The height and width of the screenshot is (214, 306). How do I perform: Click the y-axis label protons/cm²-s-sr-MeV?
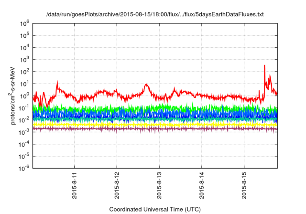click(12, 96)
